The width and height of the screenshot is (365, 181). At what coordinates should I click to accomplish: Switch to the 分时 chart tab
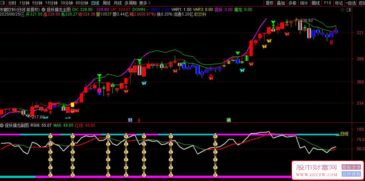point(12,3)
